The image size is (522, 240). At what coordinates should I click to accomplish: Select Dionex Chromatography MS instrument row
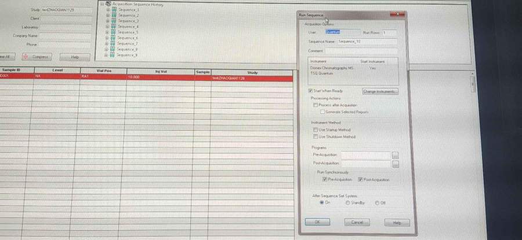click(353, 68)
